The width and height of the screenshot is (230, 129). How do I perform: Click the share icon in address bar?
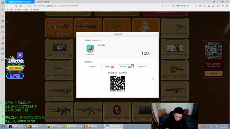[166, 6]
